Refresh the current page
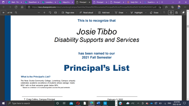 click(16, 7)
